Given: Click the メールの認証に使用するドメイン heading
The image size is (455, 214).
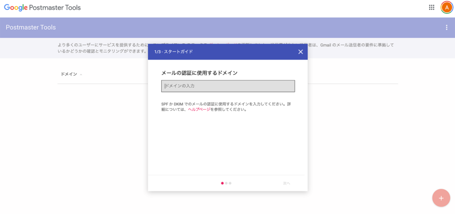Looking at the screenshot, I should tap(200, 73).
